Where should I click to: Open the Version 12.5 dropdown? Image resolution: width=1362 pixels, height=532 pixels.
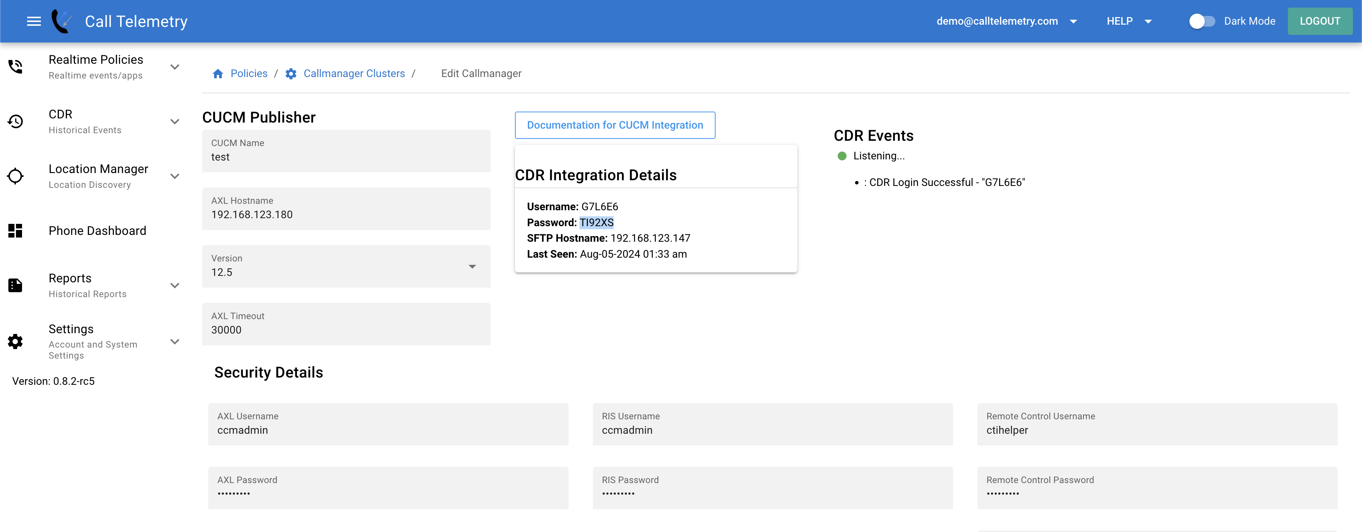[346, 266]
